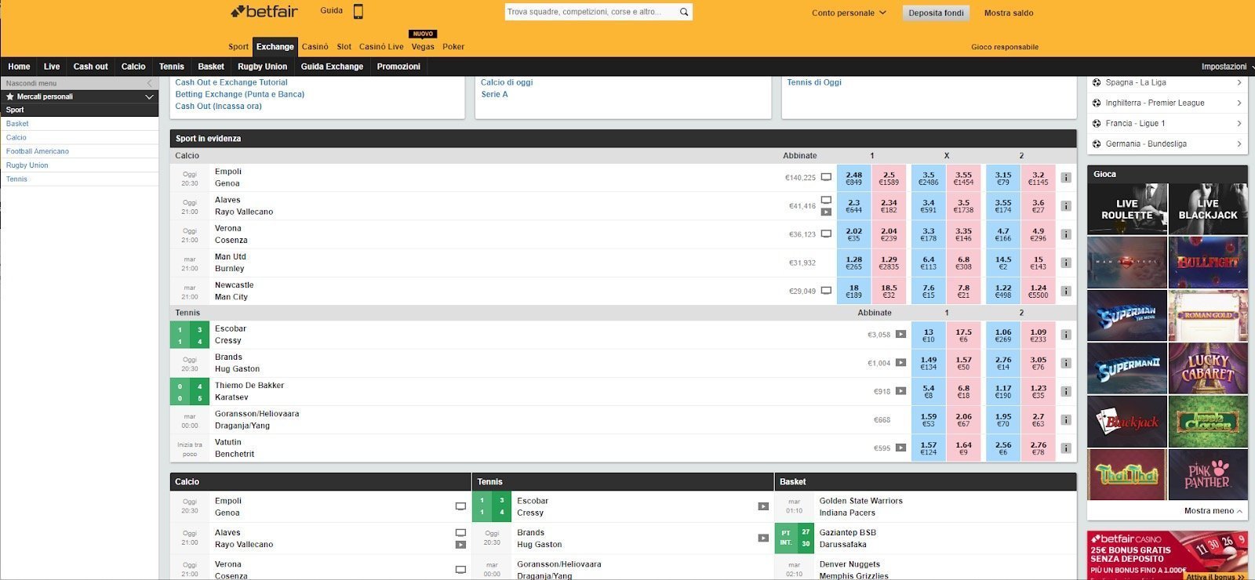Open the Live Roulette game thumbnail

point(1126,208)
